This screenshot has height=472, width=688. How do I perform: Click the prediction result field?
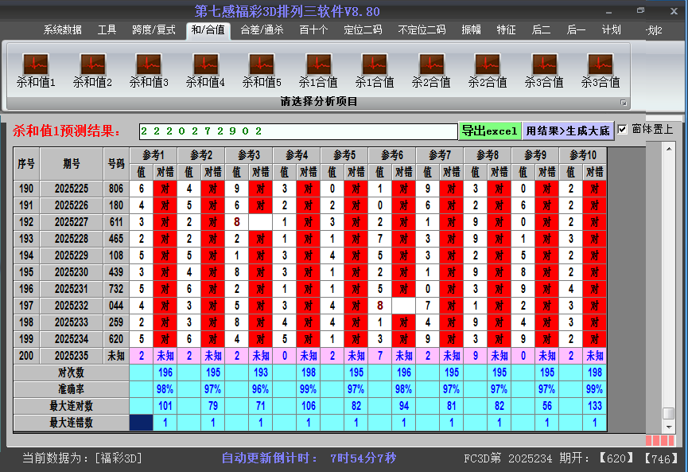click(x=298, y=131)
